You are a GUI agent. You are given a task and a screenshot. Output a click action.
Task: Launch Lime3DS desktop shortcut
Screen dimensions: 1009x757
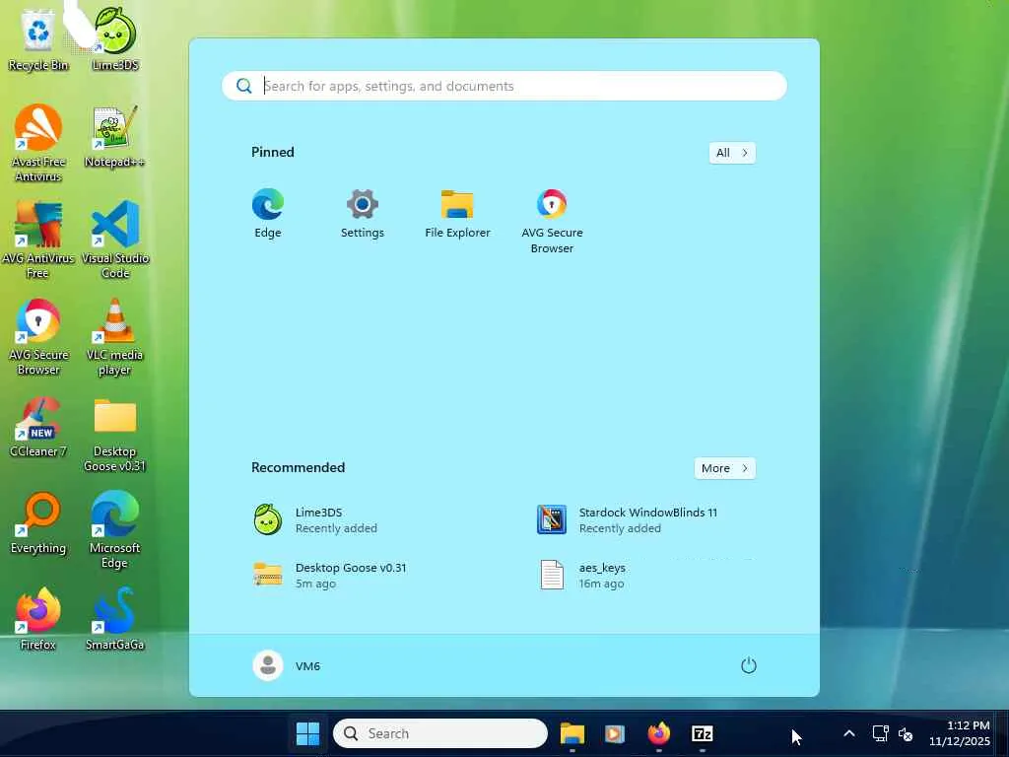[115, 38]
